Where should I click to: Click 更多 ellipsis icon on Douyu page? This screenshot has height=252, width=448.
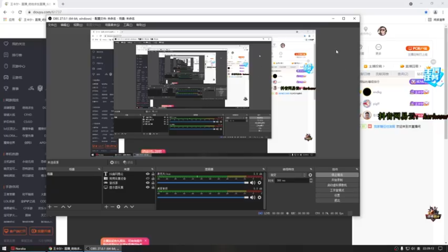[x=379, y=47]
